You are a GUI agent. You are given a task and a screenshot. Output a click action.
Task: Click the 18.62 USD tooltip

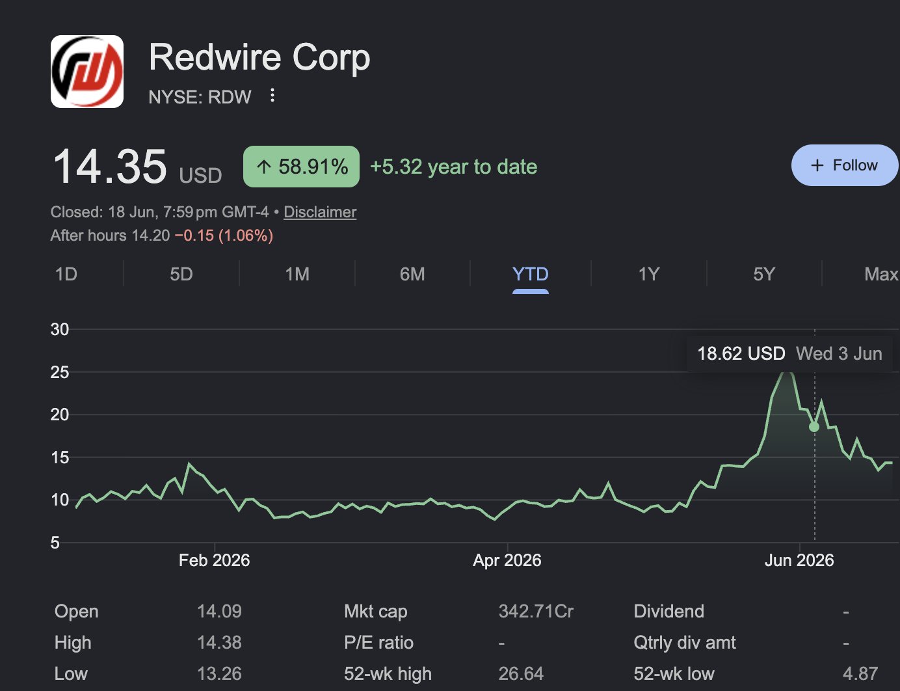[789, 353]
